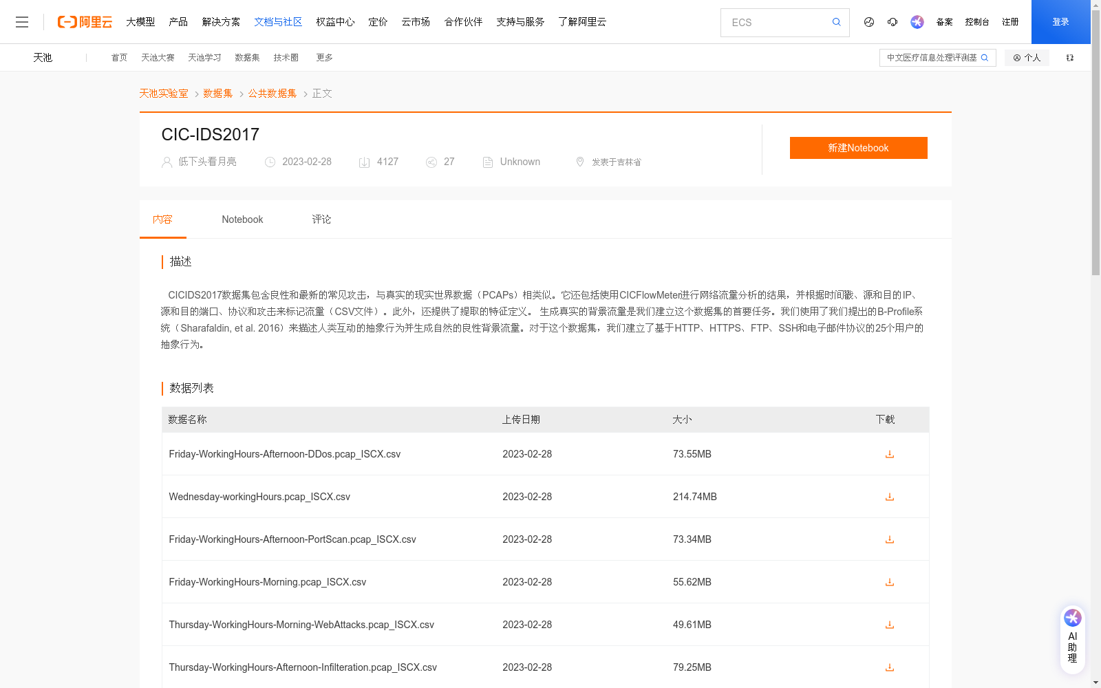Select the globe language icon
The image size is (1101, 688).
pos(868,22)
